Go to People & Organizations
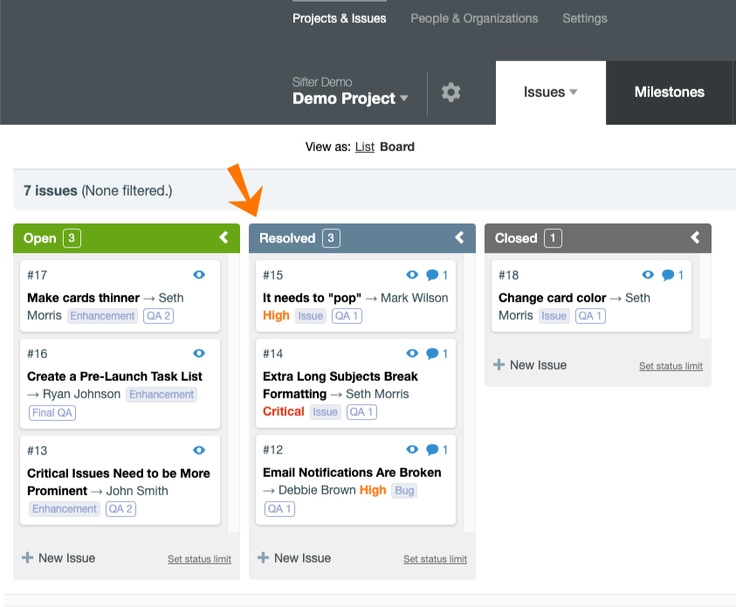Image resolution: width=736 pixels, height=607 pixels. point(474,18)
